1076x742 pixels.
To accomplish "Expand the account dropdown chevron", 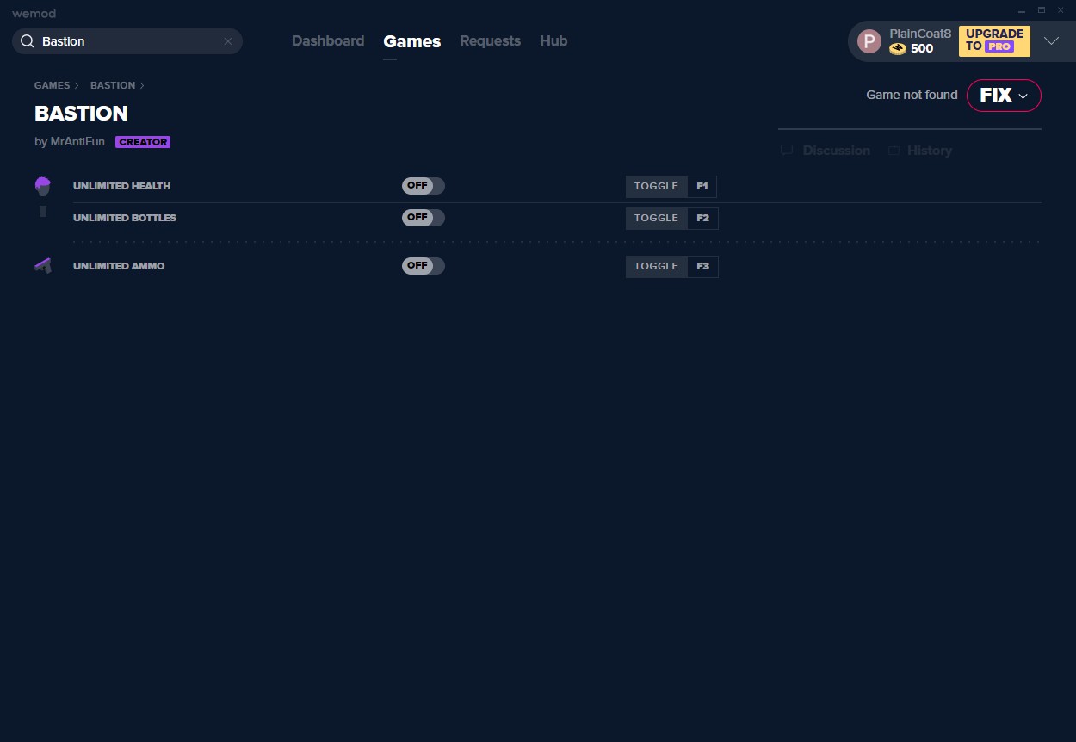I will (x=1051, y=40).
